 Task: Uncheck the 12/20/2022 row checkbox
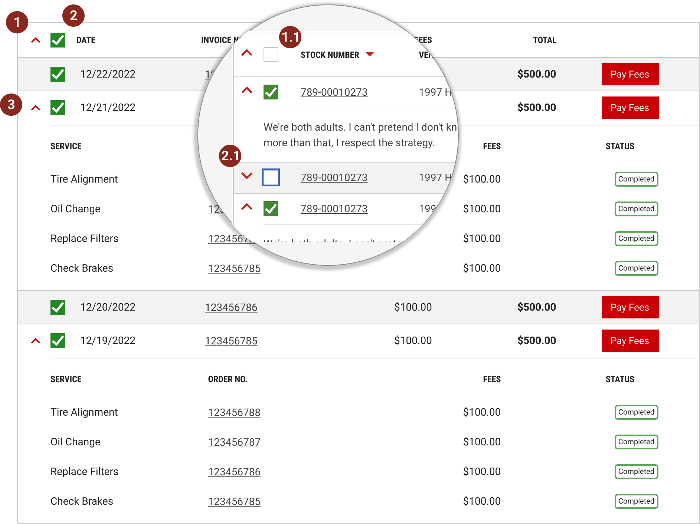pyautogui.click(x=58, y=307)
